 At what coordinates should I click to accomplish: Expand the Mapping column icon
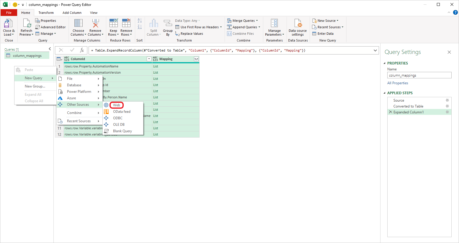click(196, 59)
